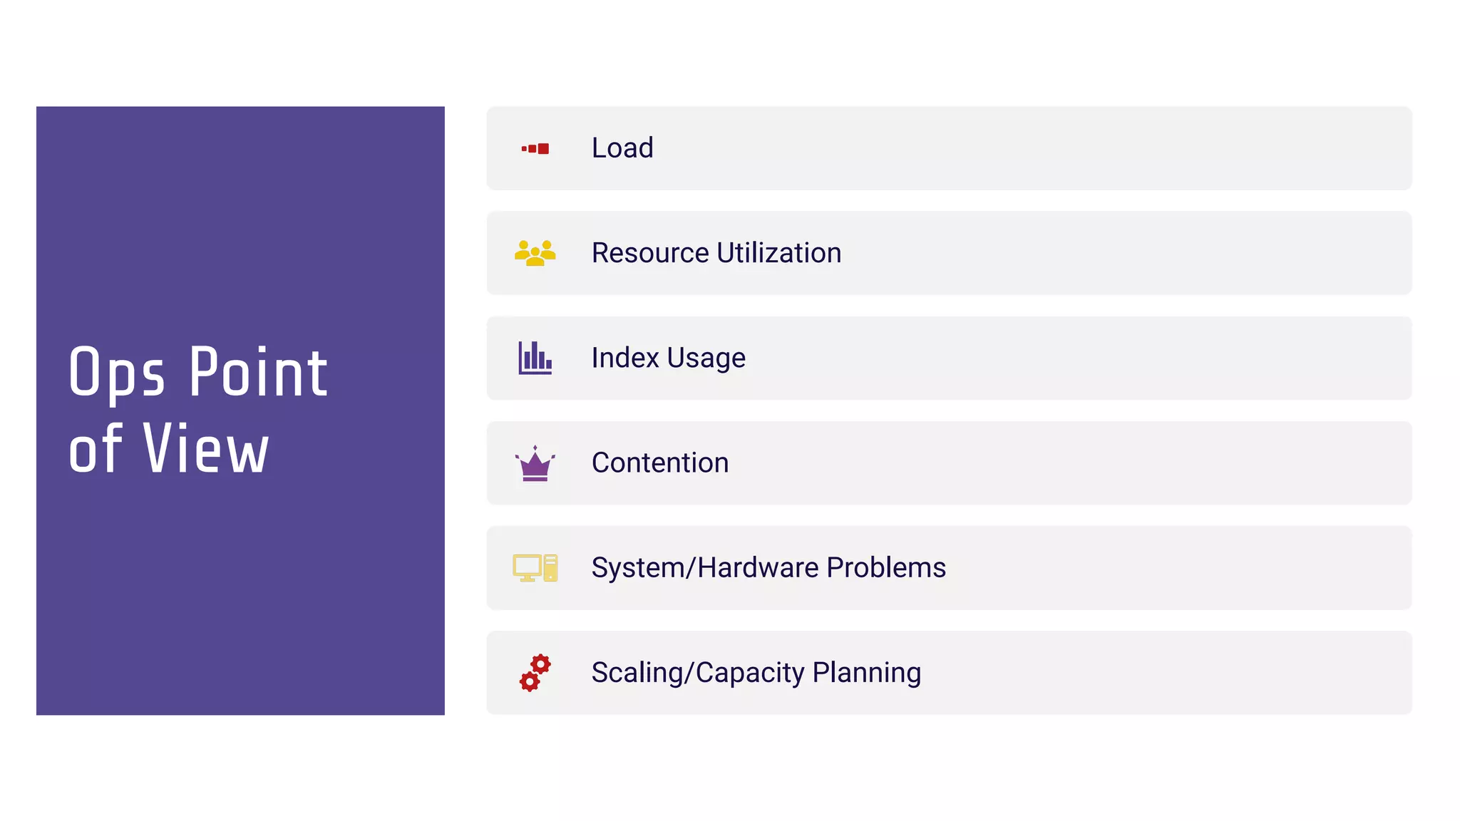
Task: Select the Scaling/Capacity Planning text
Action: point(756,673)
